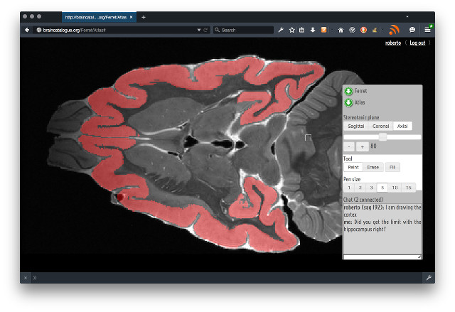Select the Erase tool
The height and width of the screenshot is (312, 455).
click(373, 167)
